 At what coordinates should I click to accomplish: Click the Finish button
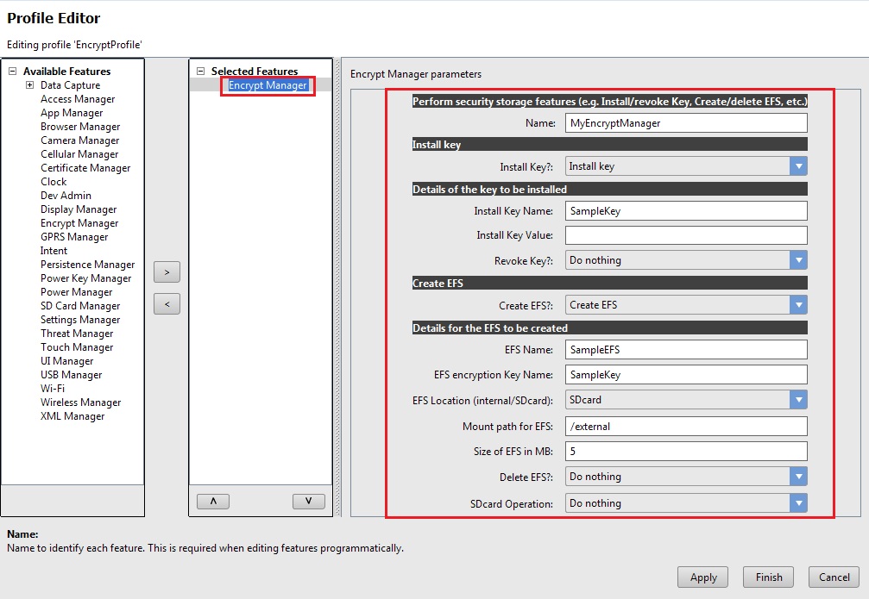(769, 577)
